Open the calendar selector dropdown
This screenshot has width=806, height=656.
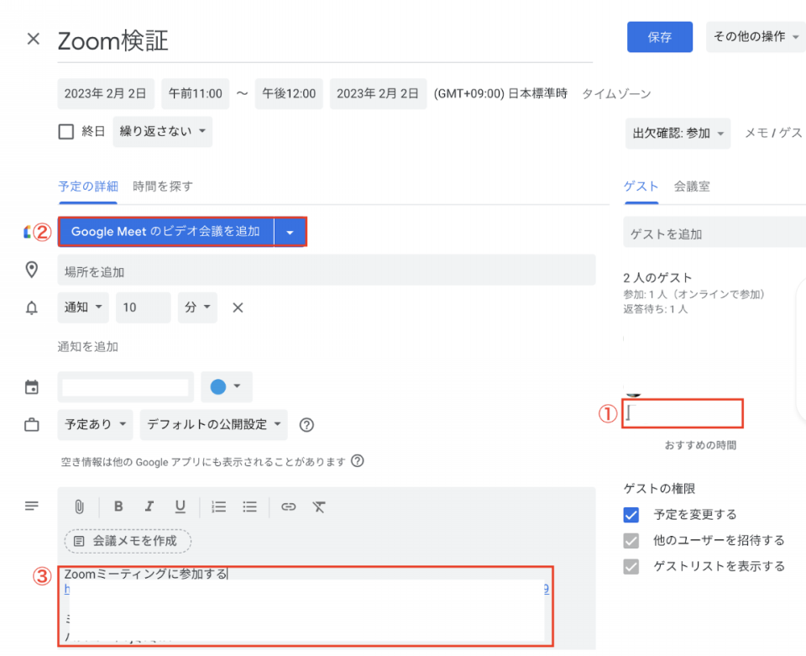coord(125,386)
